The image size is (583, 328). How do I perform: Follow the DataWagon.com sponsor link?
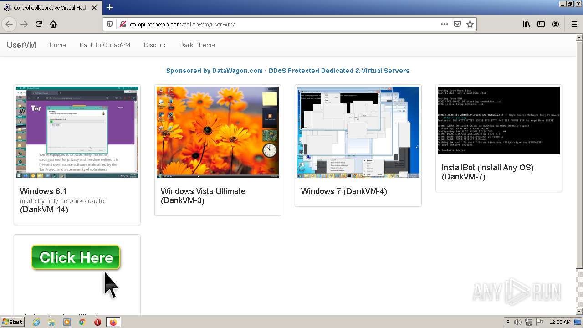pyautogui.click(x=288, y=71)
